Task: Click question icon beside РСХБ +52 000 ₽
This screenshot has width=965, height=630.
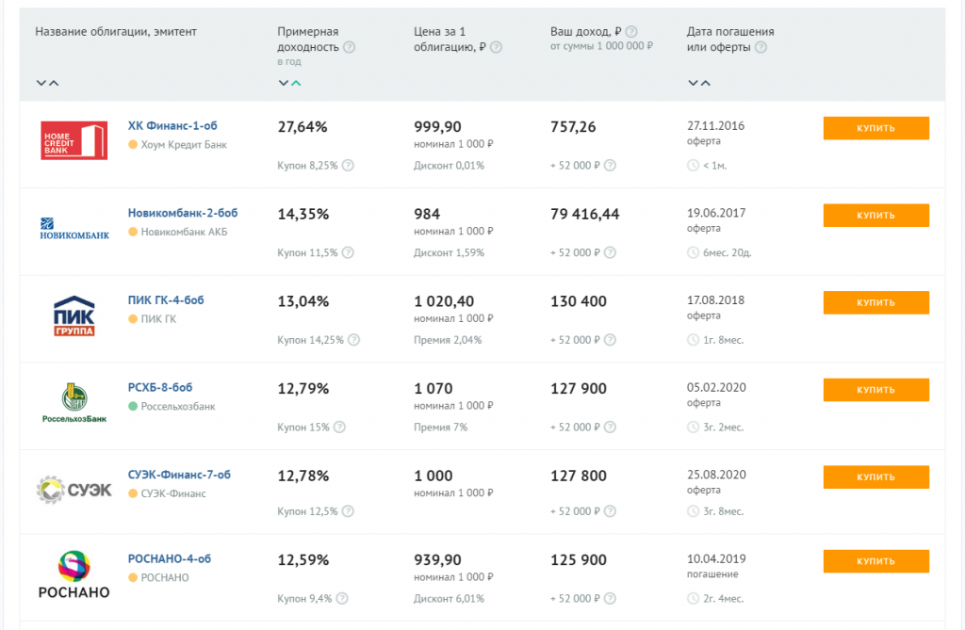Action: click(610, 428)
